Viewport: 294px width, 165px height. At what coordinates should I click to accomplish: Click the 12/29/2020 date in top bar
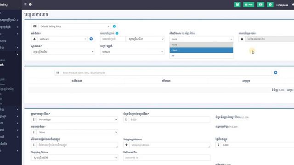tap(282, 5)
